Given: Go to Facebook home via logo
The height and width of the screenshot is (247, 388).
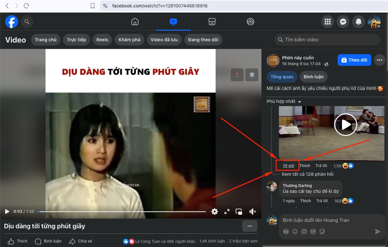Looking at the screenshot, I should point(12,22).
